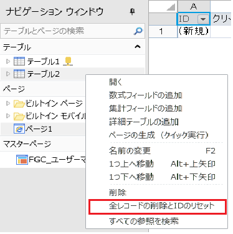
Task: Focus the テーブルとページの検索 search box
Action: 72,31
